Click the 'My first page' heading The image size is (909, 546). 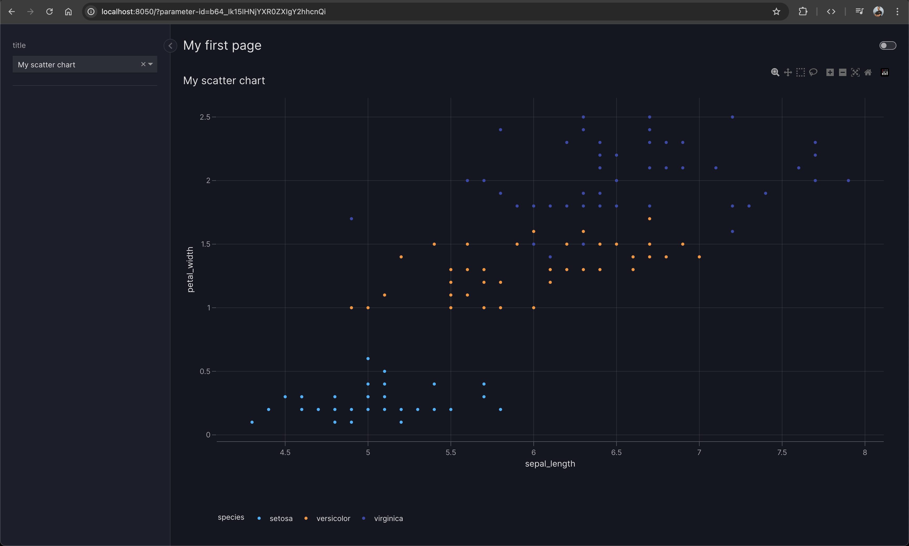pos(222,45)
